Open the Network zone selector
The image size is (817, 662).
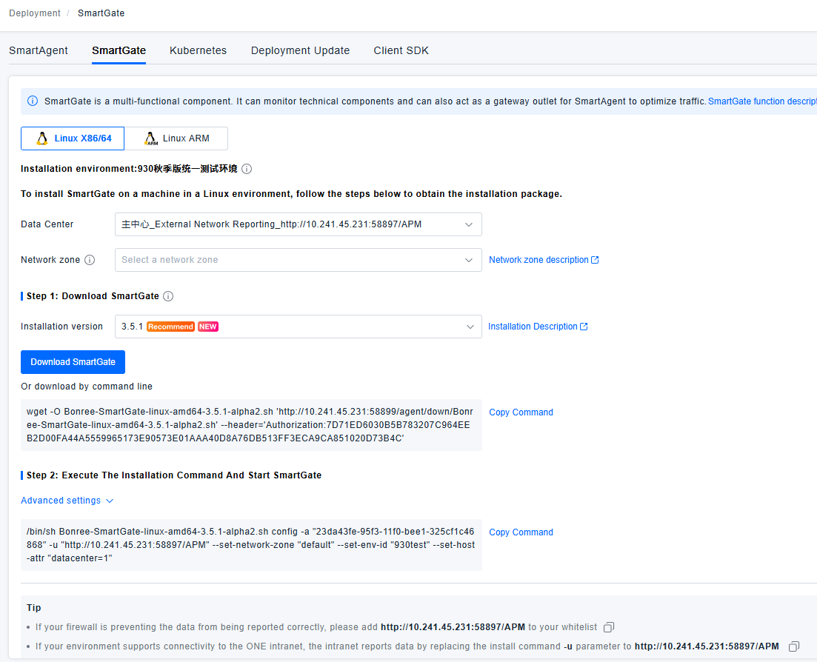298,260
